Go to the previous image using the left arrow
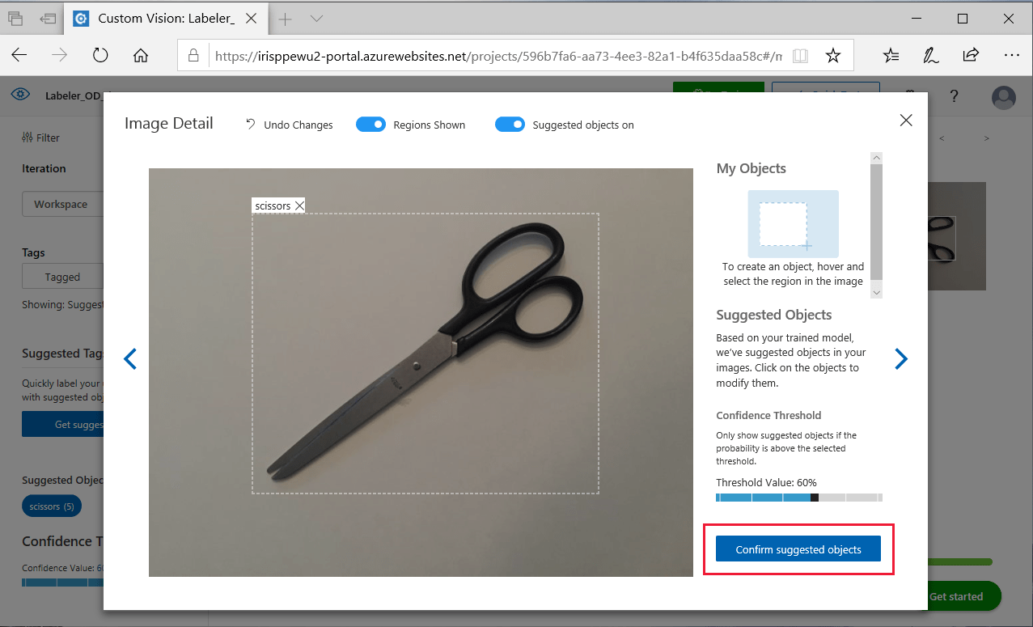The image size is (1033, 627). point(129,358)
